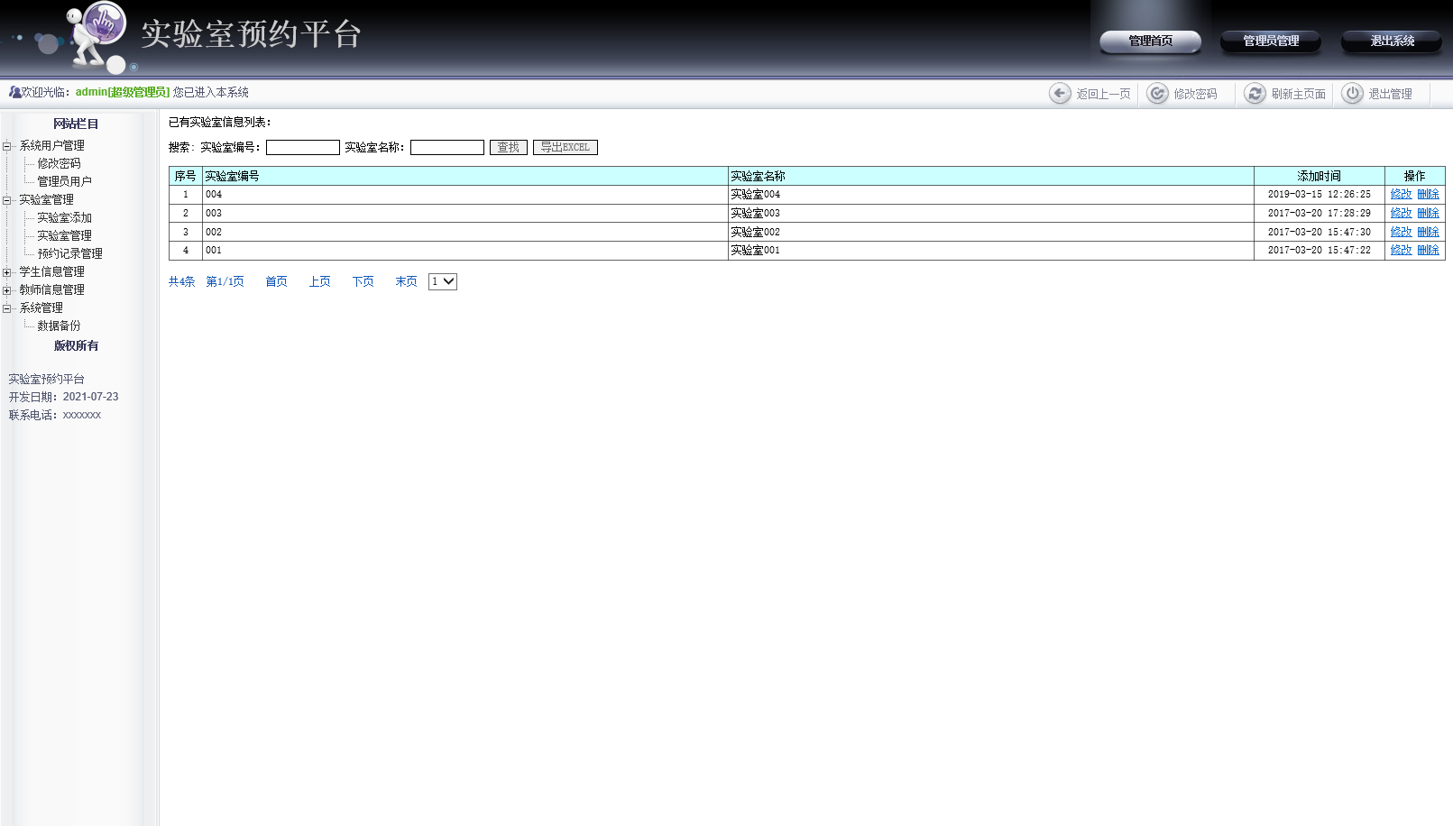Image resolution: width=1453 pixels, height=826 pixels.
Task: Click the 实验室003 name cell
Action: [990, 213]
